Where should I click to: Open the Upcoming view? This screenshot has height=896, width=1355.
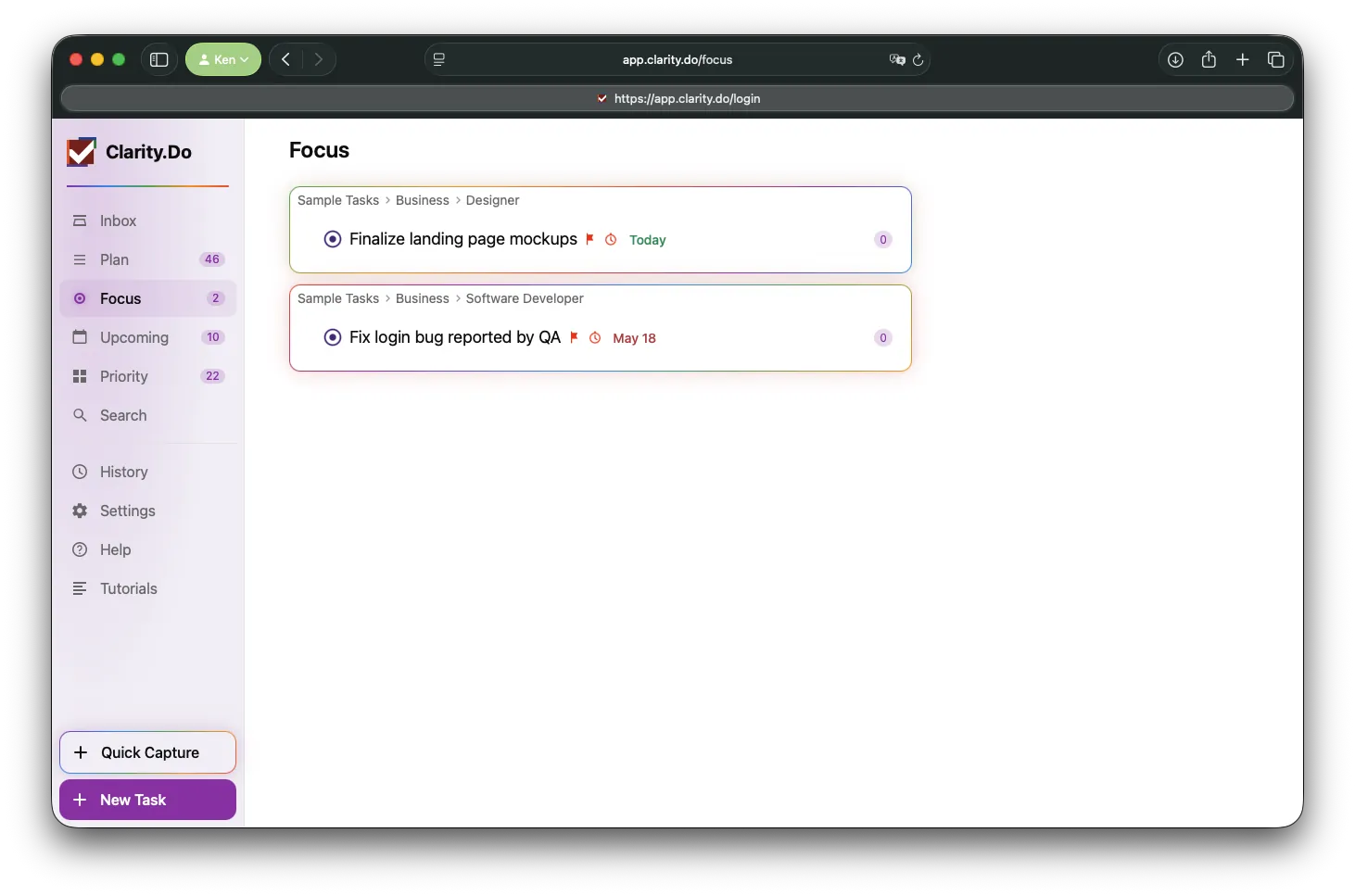click(148, 337)
